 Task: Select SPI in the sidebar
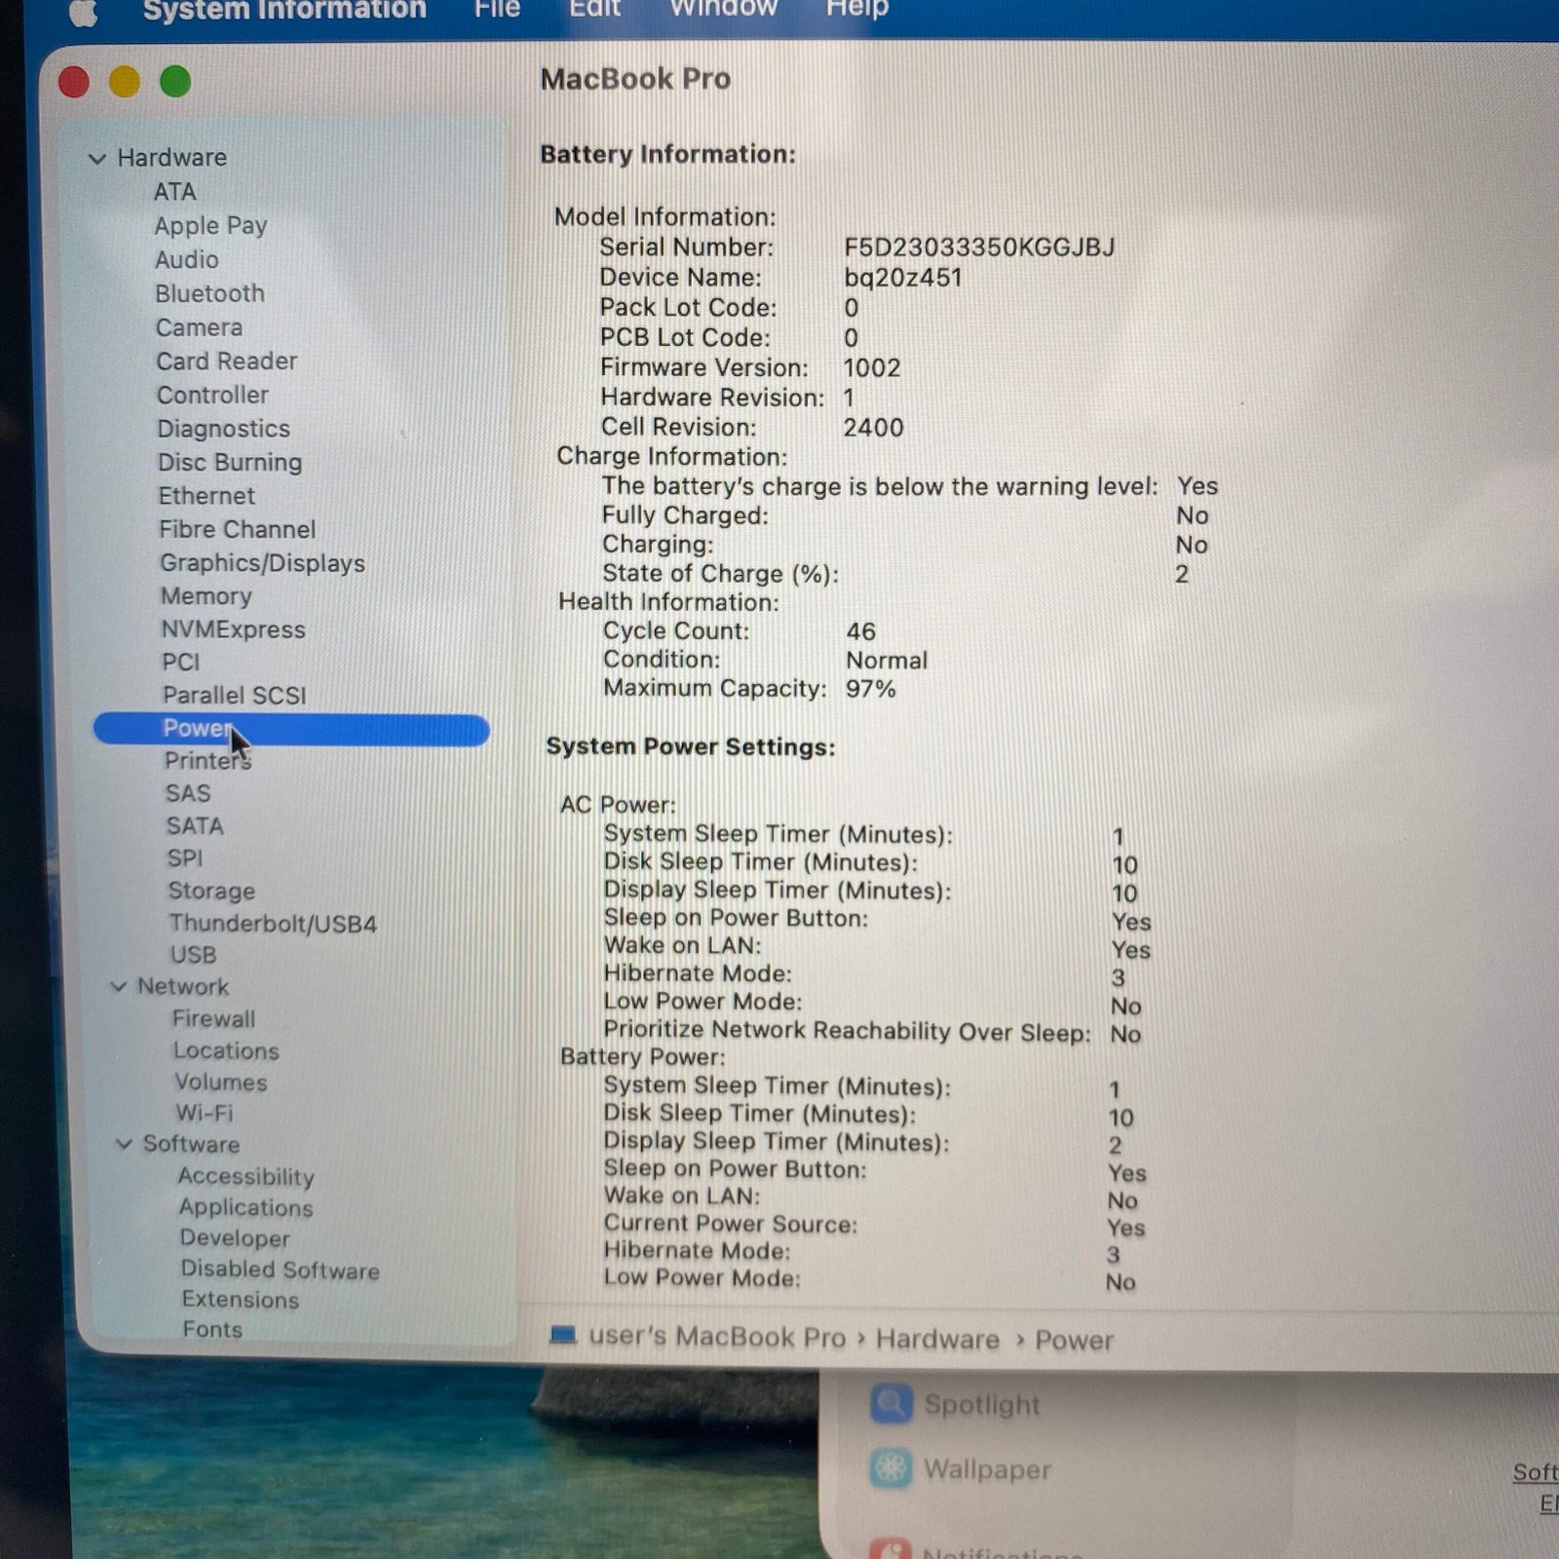tap(184, 858)
